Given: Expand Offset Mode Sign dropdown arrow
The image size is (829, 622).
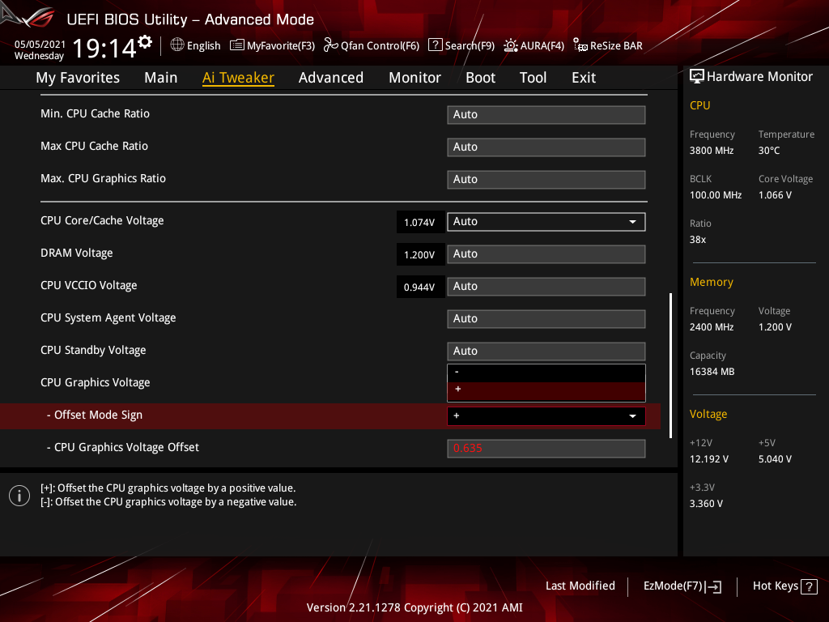Looking at the screenshot, I should (x=632, y=417).
